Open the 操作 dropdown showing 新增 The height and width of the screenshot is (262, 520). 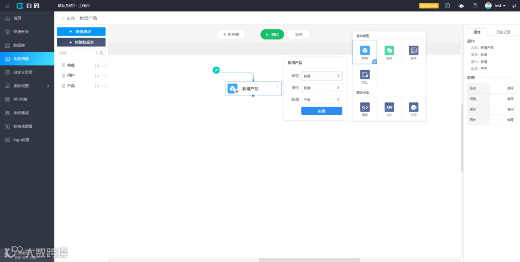pyautogui.click(x=322, y=88)
